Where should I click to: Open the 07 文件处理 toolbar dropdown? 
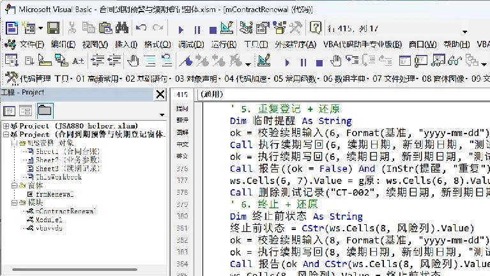pyautogui.click(x=395, y=79)
